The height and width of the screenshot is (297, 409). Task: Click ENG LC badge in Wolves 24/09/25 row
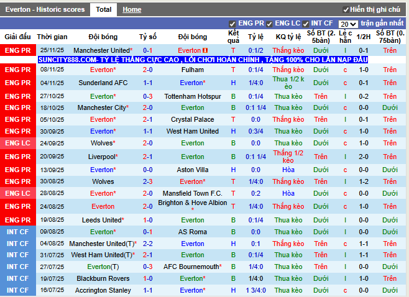17,143
